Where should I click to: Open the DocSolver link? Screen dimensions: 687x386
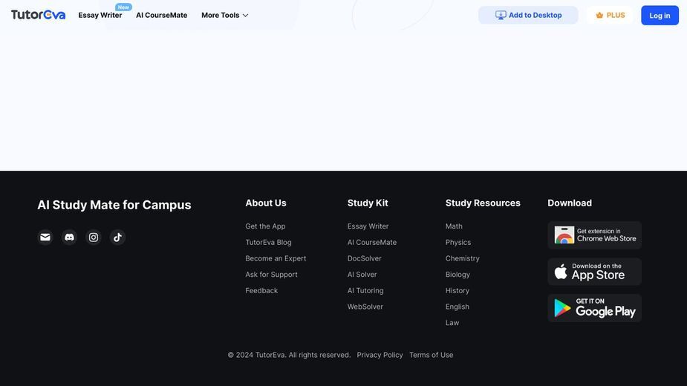pyautogui.click(x=364, y=258)
